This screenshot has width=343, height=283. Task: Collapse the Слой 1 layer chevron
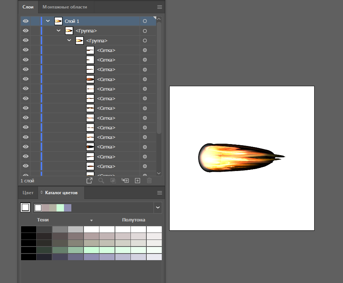(48, 21)
